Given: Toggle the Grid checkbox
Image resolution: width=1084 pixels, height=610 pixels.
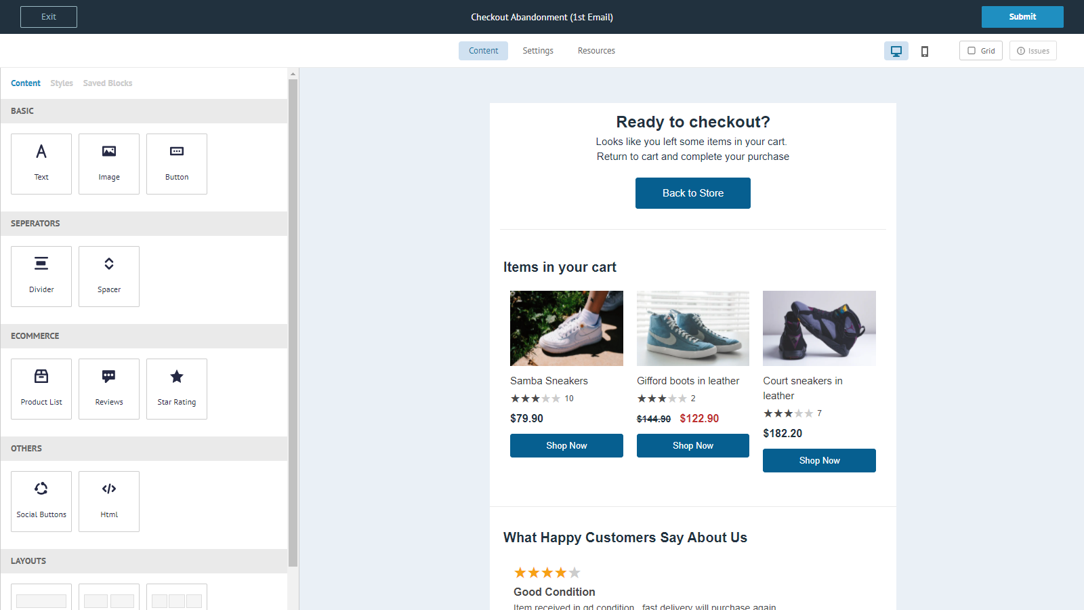Looking at the screenshot, I should [981, 51].
